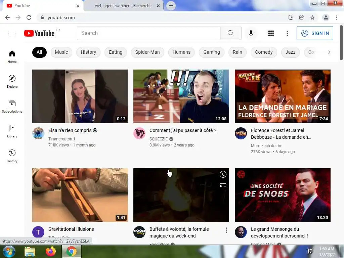Filter by Spider-Man chip
Viewport: 344px width, 258px height.
(147, 52)
